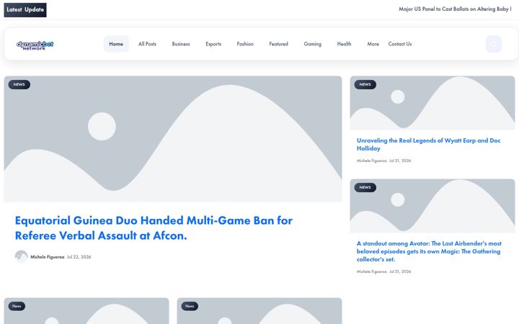Open the Avatar Last Airbender article thumbnail
Screen dimensions: 519x324
tap(432, 206)
